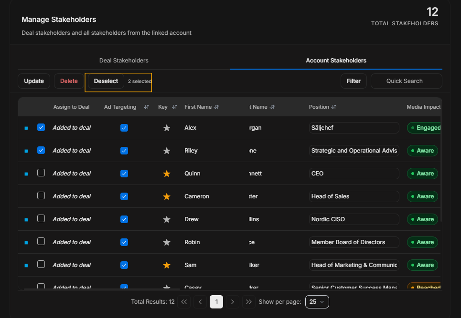Go to previous page arrow

coord(200,302)
